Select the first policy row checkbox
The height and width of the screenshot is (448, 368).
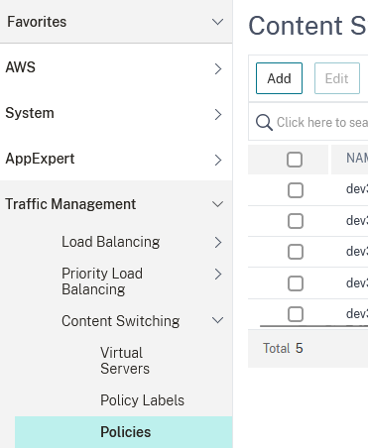296,190
